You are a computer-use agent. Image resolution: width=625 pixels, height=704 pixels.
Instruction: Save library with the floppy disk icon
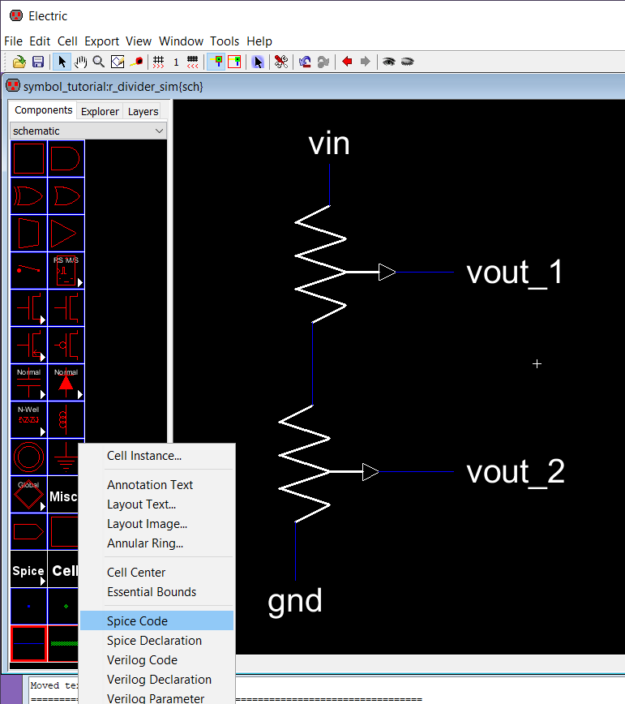38,62
